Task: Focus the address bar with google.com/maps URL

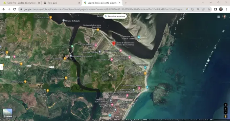Action: pyautogui.click(x=103, y=9)
